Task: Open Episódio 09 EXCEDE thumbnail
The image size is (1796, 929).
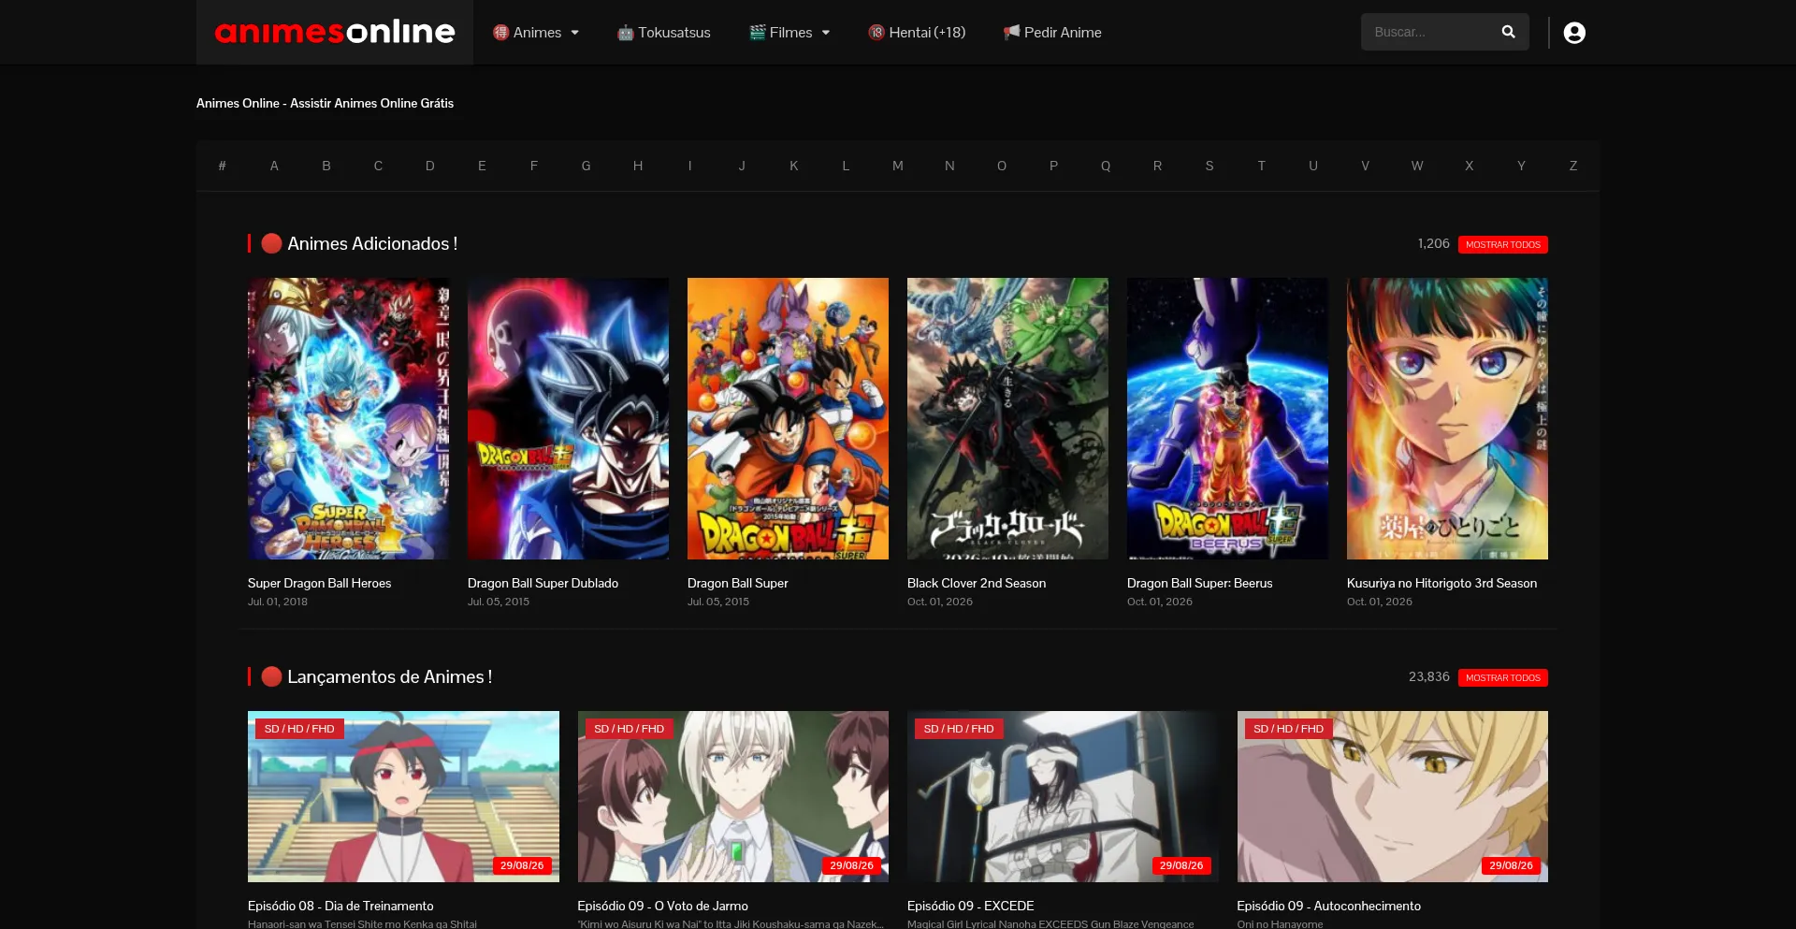Action: (1063, 796)
